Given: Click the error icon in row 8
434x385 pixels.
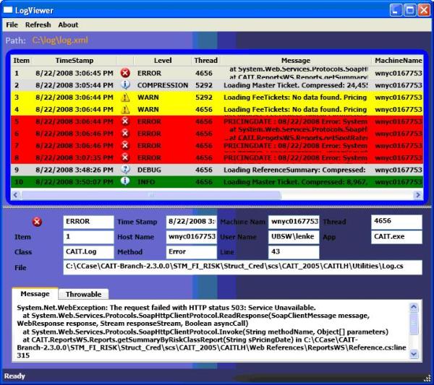Looking at the screenshot, I should coord(125,157).
